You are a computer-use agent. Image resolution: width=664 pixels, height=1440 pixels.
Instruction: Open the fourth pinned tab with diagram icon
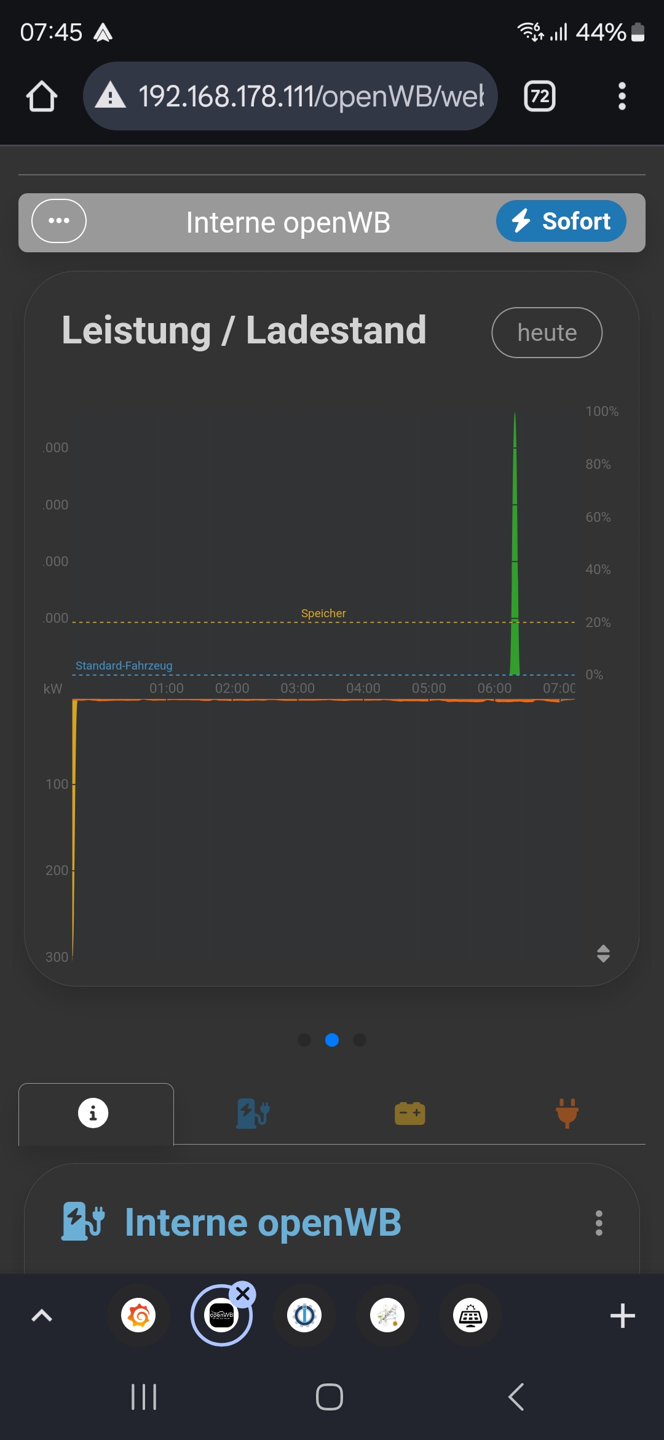(387, 1316)
